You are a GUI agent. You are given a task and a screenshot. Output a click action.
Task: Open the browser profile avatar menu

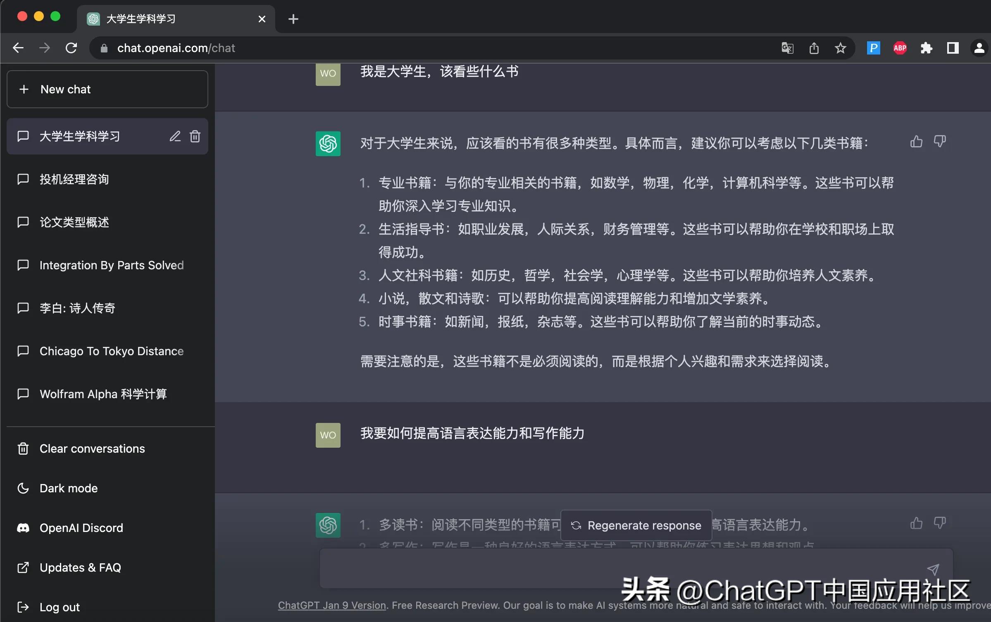coord(979,48)
